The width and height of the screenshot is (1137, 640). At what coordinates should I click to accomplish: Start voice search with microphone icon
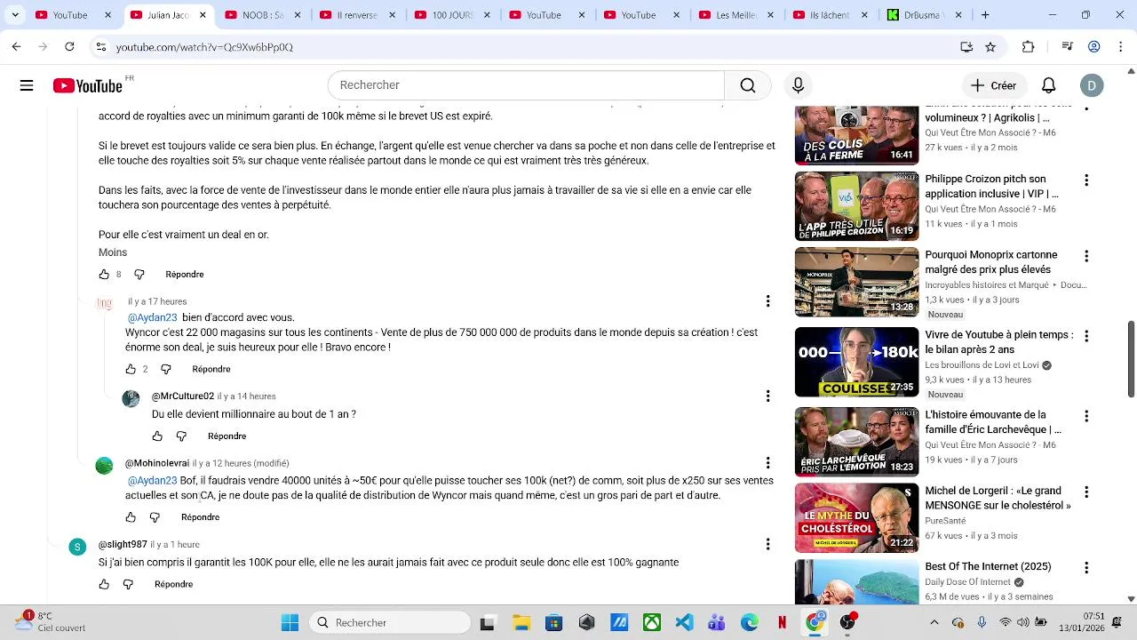coord(798,85)
